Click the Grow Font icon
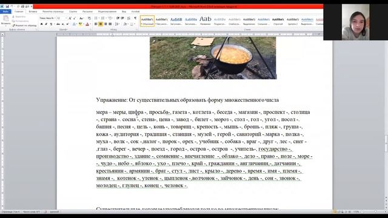This screenshot has width=388, height=218. (x=70, y=18)
